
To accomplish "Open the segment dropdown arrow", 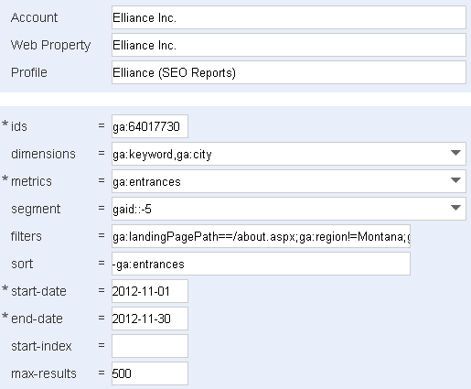I will 455,208.
